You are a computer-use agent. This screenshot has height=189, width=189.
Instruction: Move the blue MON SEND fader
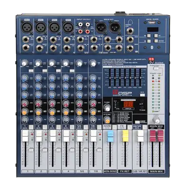pyautogui.click(x=110, y=136)
